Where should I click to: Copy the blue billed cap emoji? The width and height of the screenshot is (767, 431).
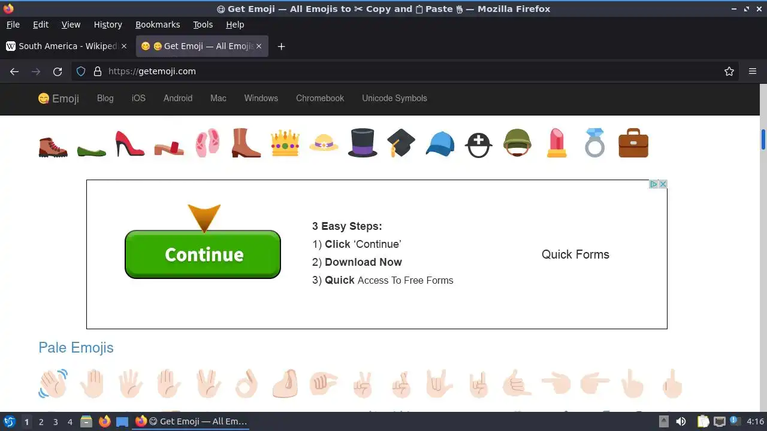coord(440,144)
